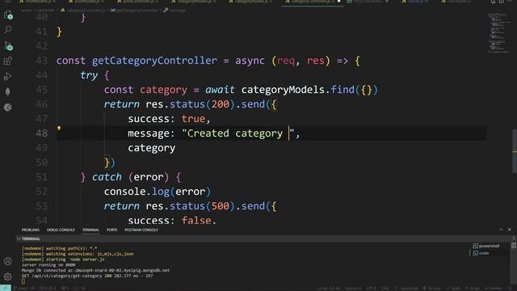
Task: Click the '500' status code on line 53
Action: click(220, 206)
